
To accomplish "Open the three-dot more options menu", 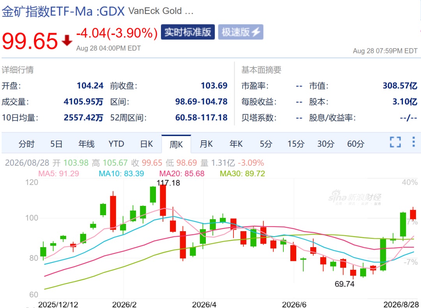I will click(x=414, y=142).
